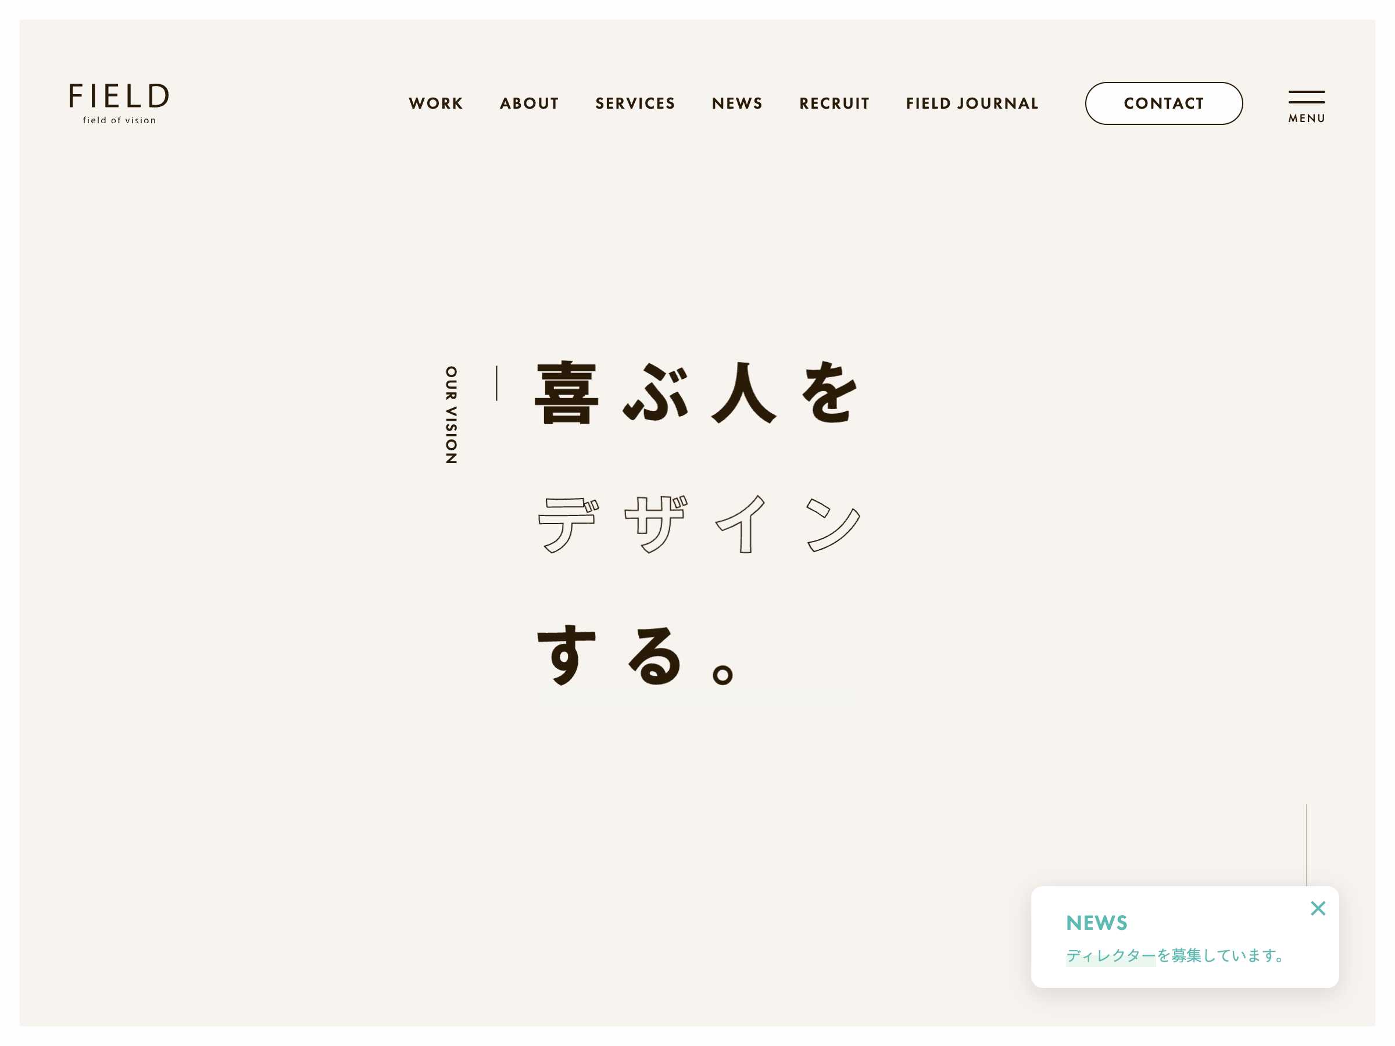Open the WORK navigation item

435,102
